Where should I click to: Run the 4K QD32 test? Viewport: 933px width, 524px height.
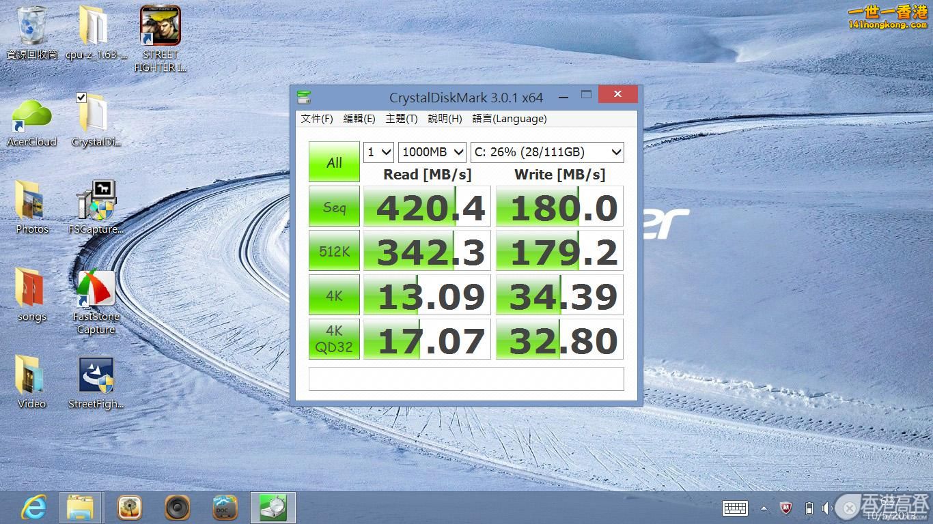[x=334, y=339]
